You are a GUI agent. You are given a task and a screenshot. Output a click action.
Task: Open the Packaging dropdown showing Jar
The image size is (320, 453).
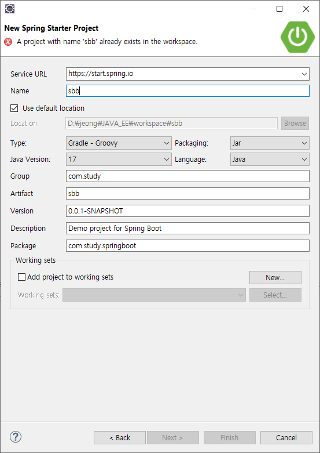270,143
